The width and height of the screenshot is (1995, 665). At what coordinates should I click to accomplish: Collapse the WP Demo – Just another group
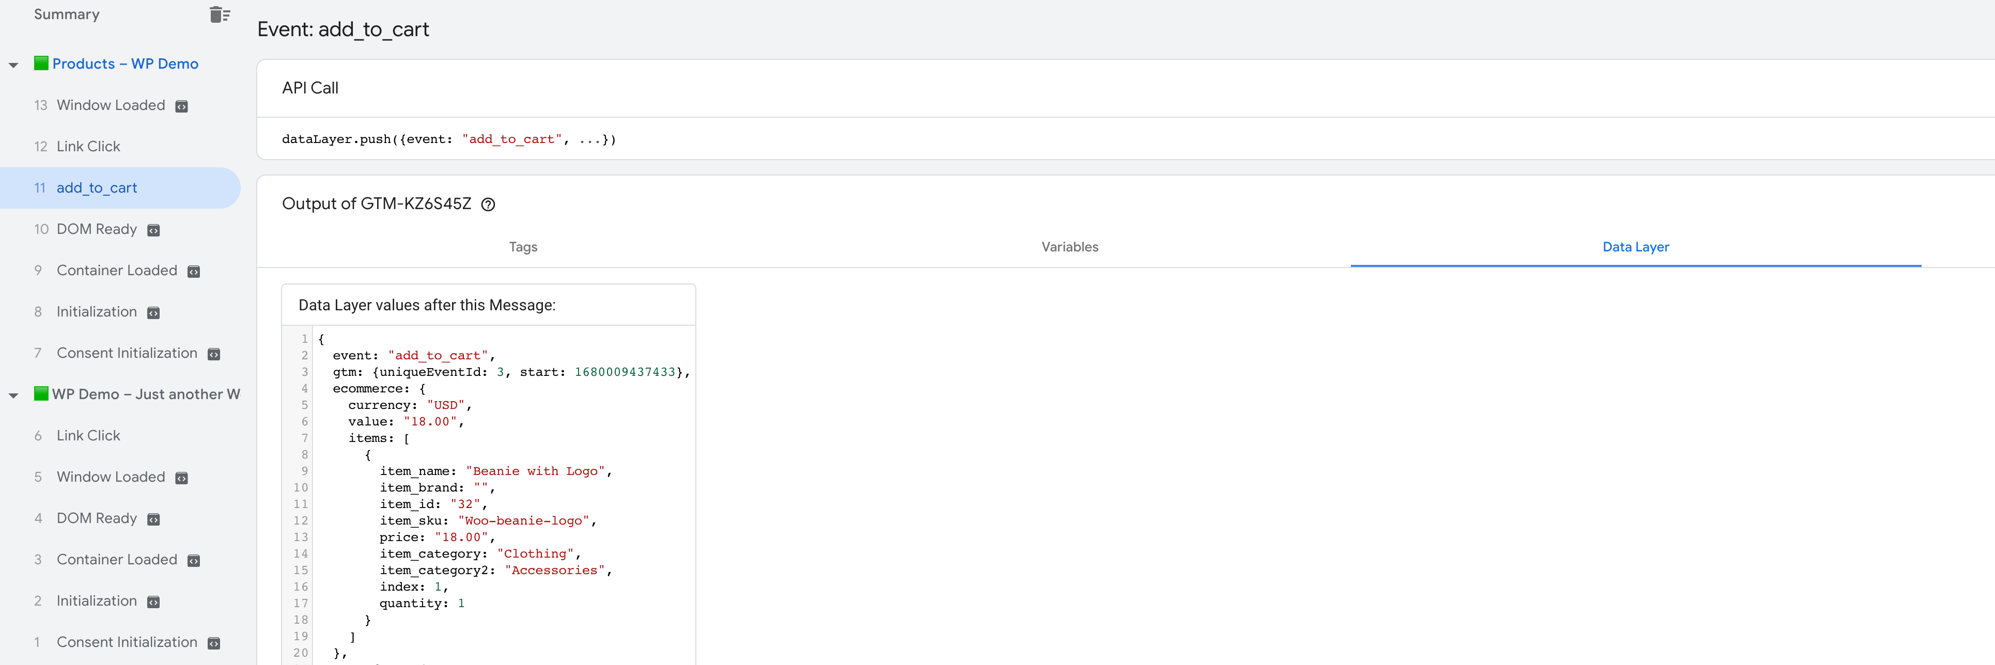[12, 394]
